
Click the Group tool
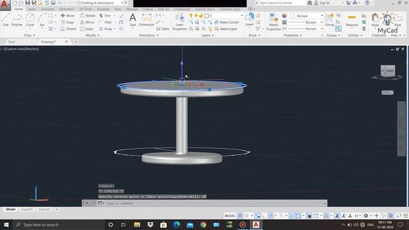[330, 20]
